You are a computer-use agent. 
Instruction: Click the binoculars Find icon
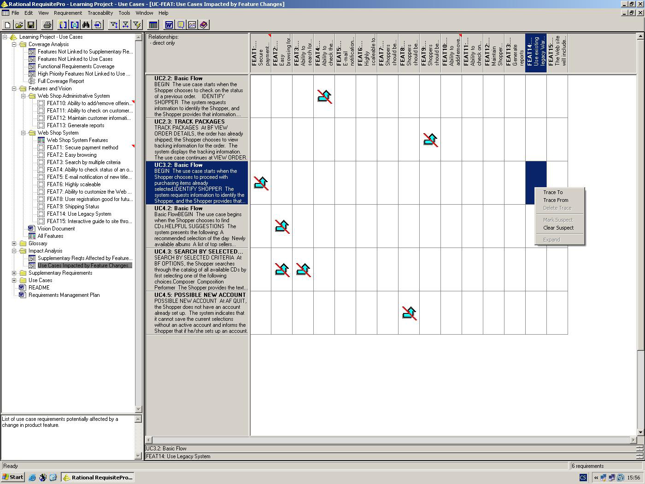(86, 25)
